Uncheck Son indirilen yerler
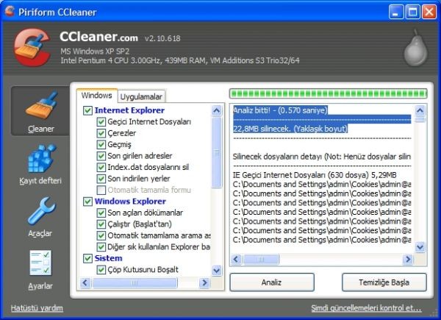Viewport: 441px width, 320px height. [x=101, y=179]
